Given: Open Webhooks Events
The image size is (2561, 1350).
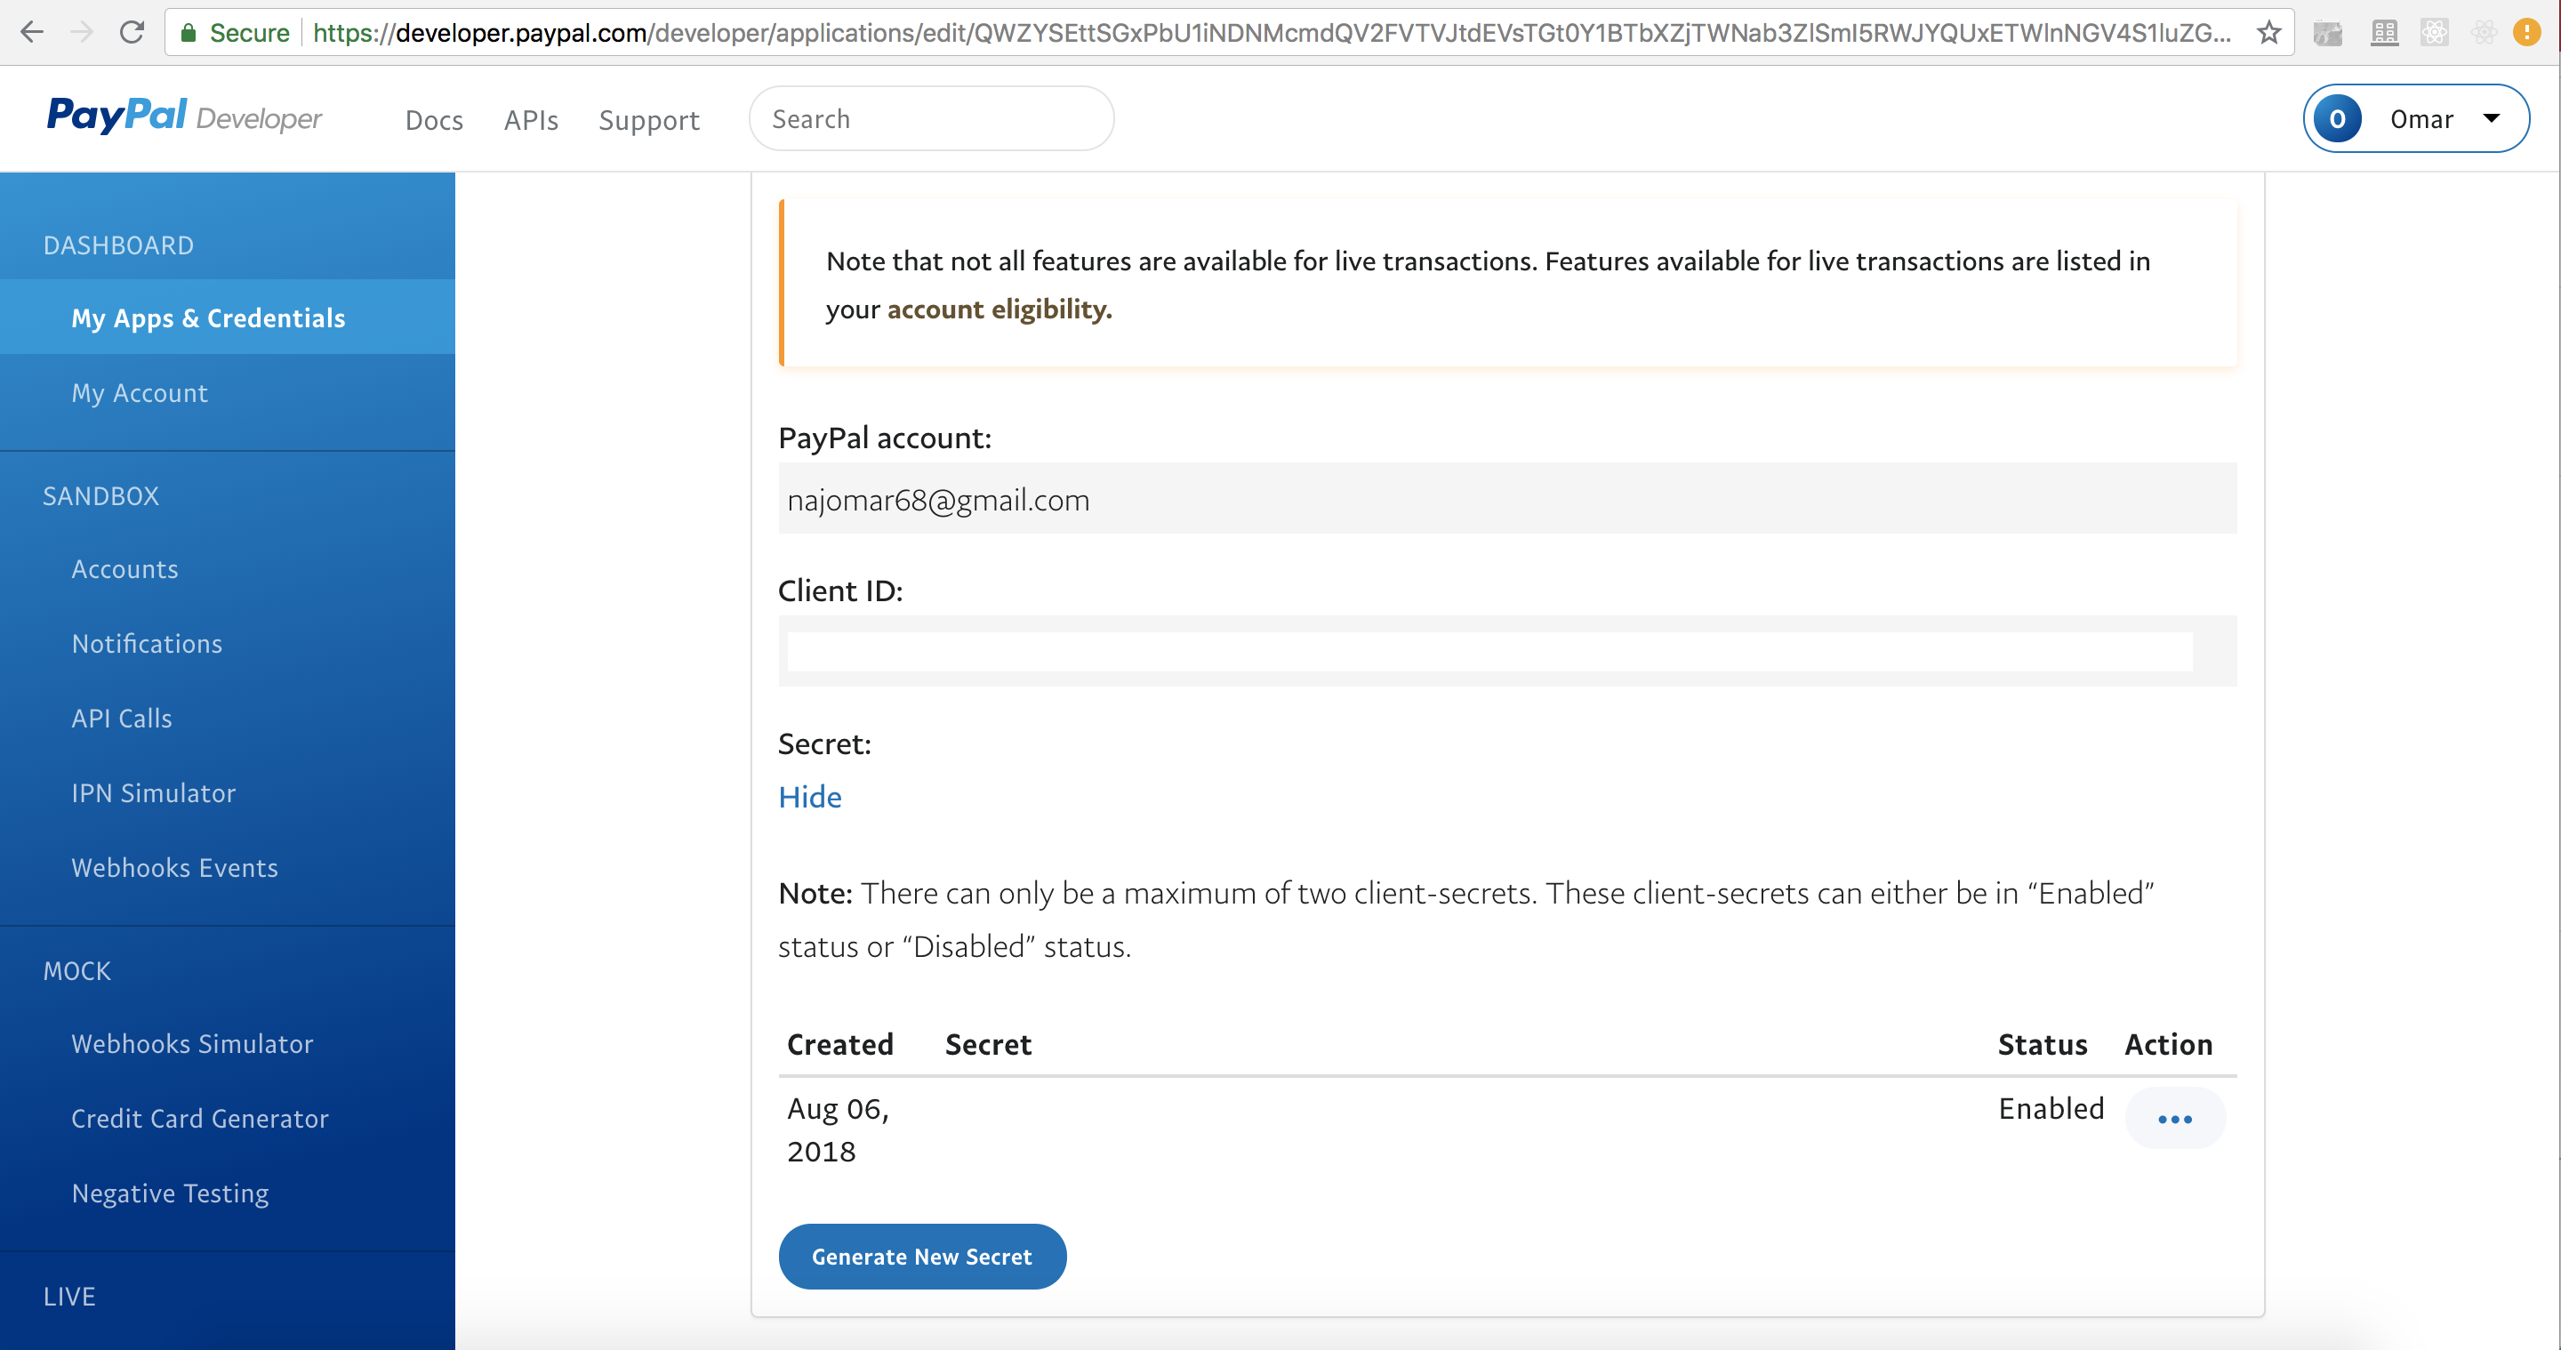Looking at the screenshot, I should tap(175, 867).
